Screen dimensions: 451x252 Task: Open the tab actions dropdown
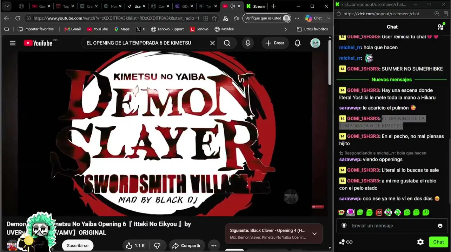click(6, 6)
